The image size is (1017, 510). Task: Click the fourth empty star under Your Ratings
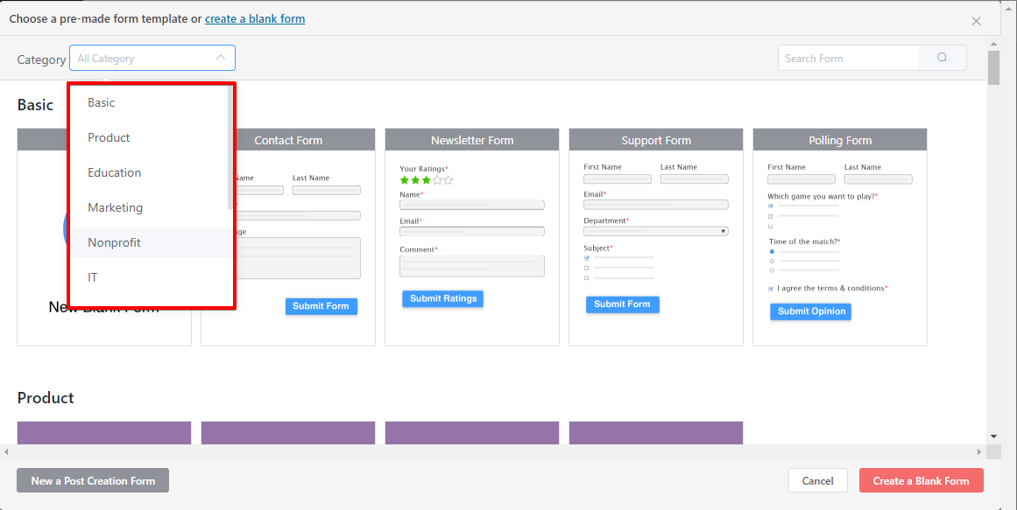[x=437, y=180]
